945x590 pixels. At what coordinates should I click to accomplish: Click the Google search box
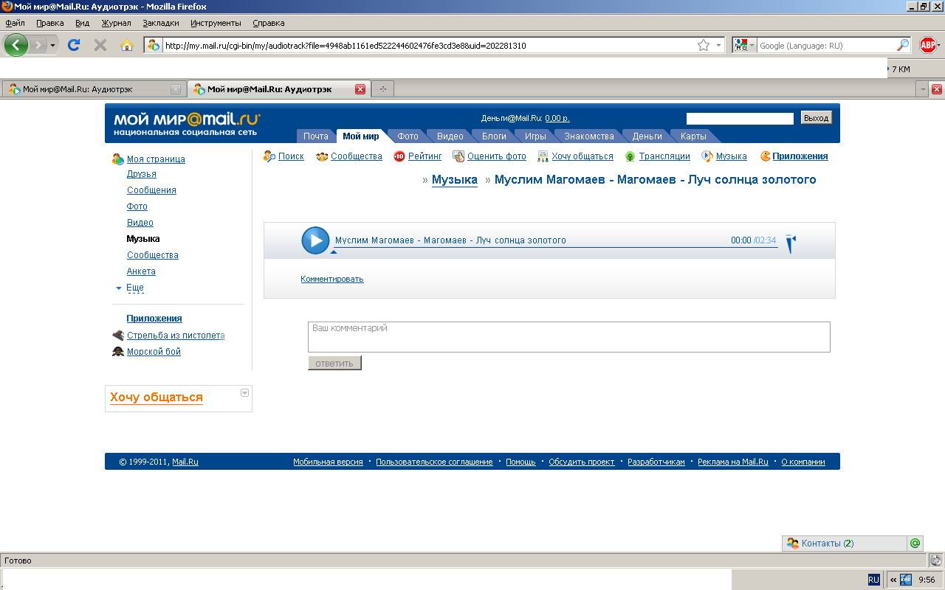[827, 45]
